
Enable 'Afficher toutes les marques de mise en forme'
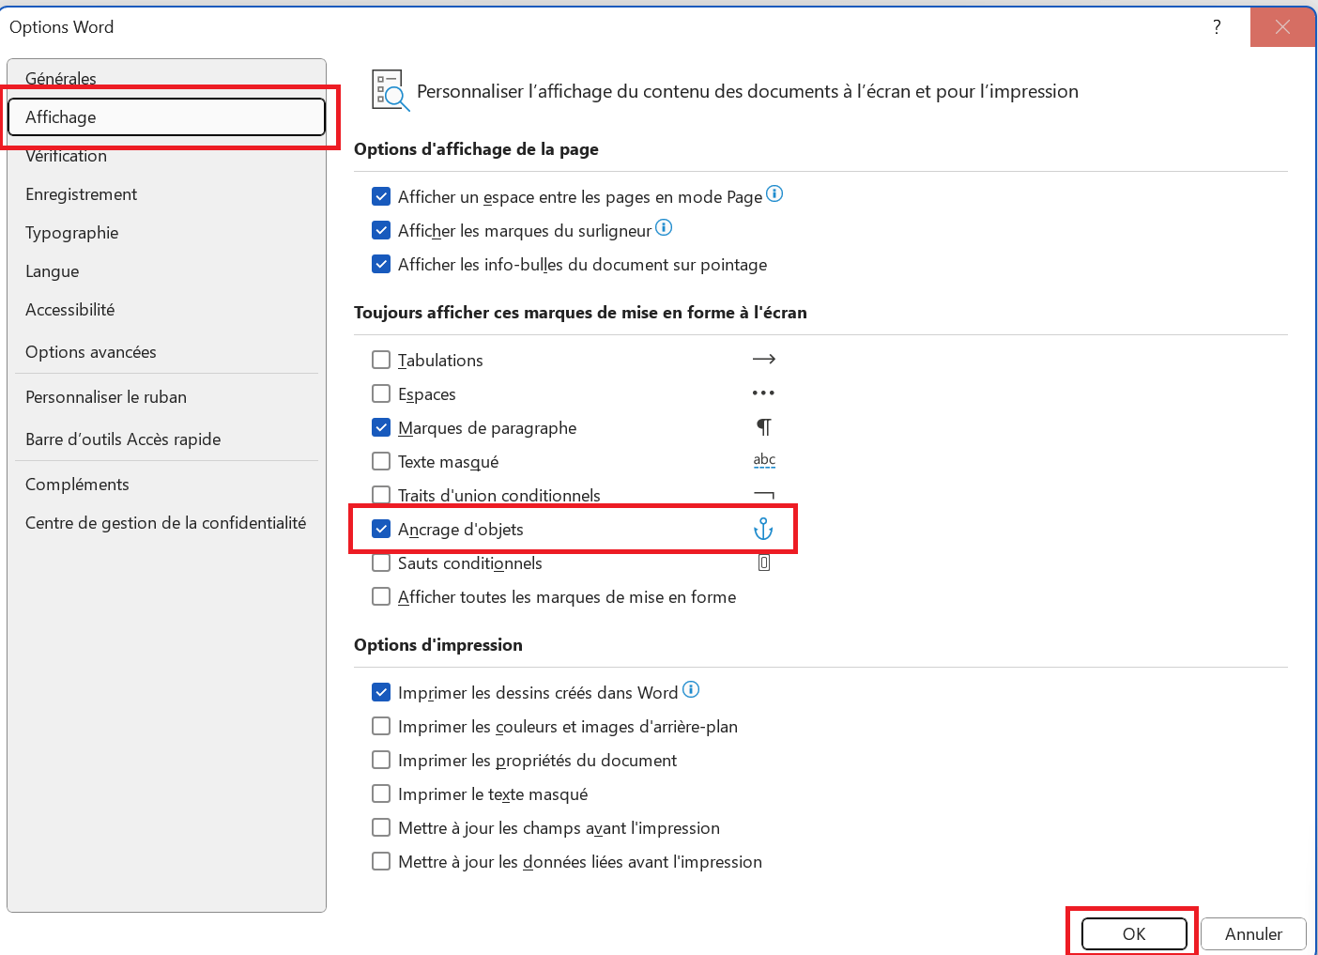click(381, 597)
